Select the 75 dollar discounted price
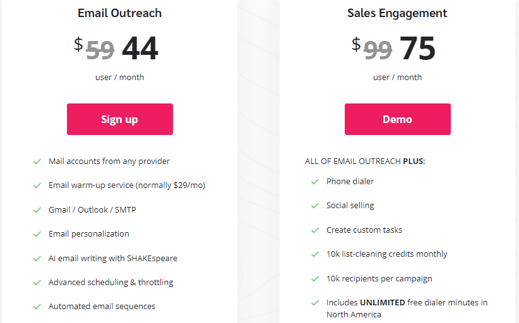This screenshot has height=323, width=519. click(417, 49)
